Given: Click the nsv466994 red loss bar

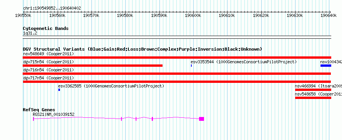Looking at the screenshot, I should (x=313, y=90).
